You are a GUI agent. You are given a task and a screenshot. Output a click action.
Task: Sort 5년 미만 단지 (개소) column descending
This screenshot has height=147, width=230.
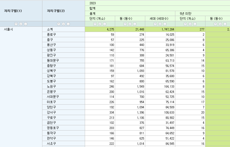click(x=190, y=24)
